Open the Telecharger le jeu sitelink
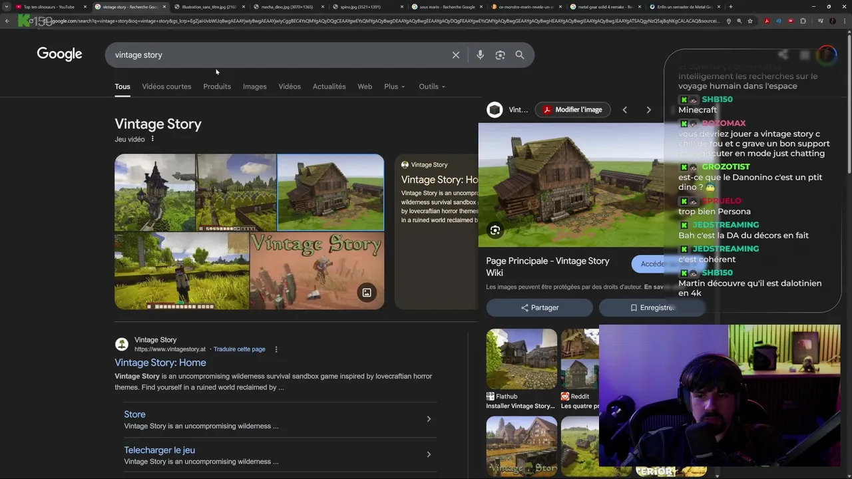This screenshot has height=479, width=852. pos(159,450)
